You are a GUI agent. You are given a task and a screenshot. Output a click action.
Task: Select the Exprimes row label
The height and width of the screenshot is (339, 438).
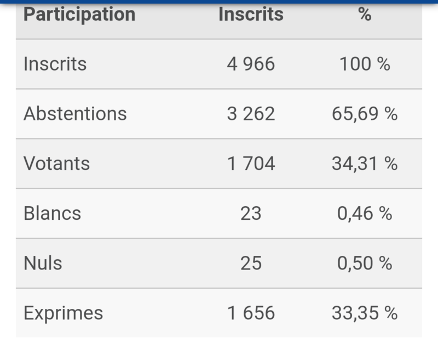(64, 313)
